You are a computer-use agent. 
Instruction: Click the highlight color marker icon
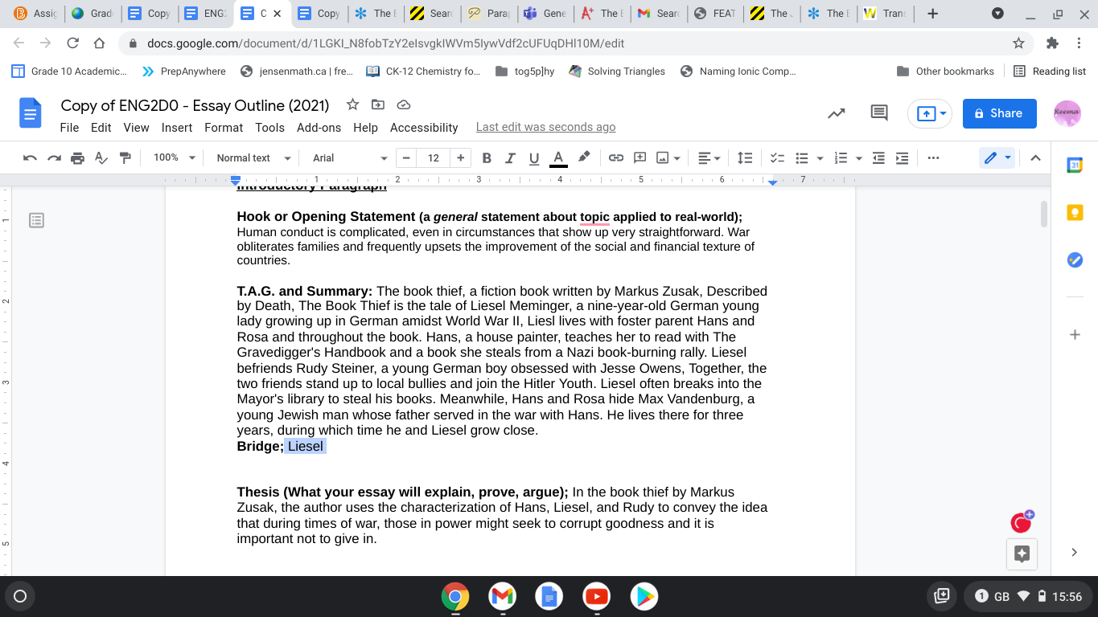584,158
